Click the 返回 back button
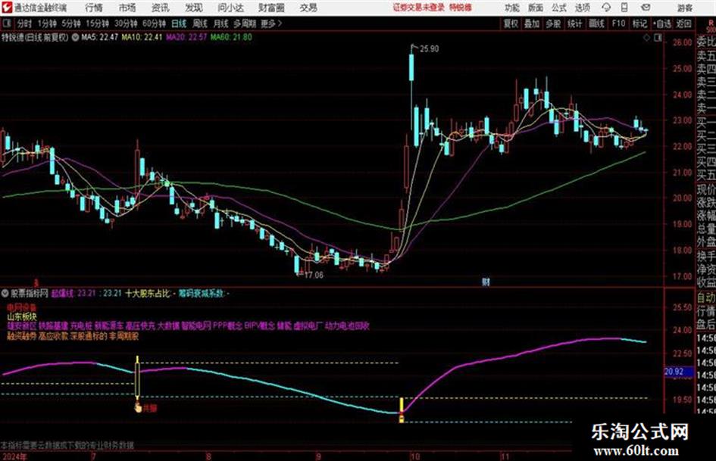The height and width of the screenshot is (461, 716). (x=683, y=23)
